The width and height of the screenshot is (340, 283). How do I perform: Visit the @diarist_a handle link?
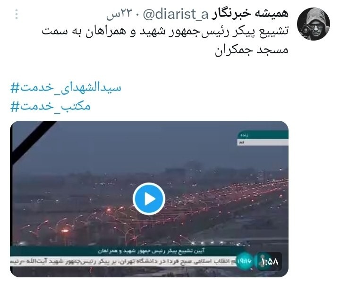(x=176, y=14)
